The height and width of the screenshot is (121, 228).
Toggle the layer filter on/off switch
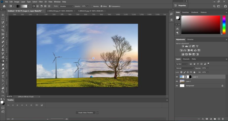click(208, 63)
